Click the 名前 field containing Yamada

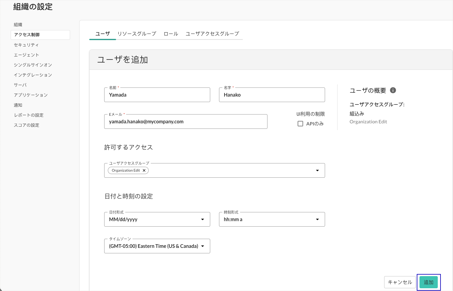point(157,95)
